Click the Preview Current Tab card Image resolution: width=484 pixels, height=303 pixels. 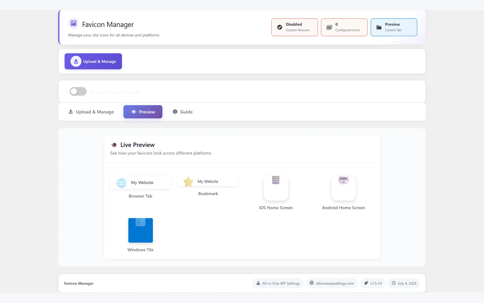pyautogui.click(x=394, y=27)
